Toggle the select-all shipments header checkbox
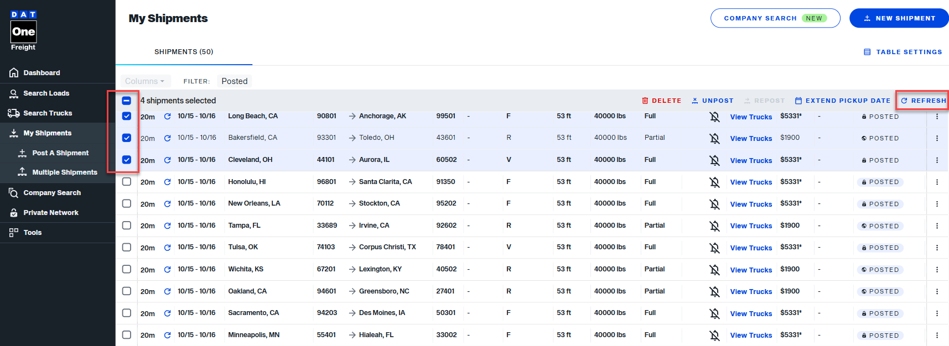This screenshot has width=949, height=346. pyautogui.click(x=127, y=101)
